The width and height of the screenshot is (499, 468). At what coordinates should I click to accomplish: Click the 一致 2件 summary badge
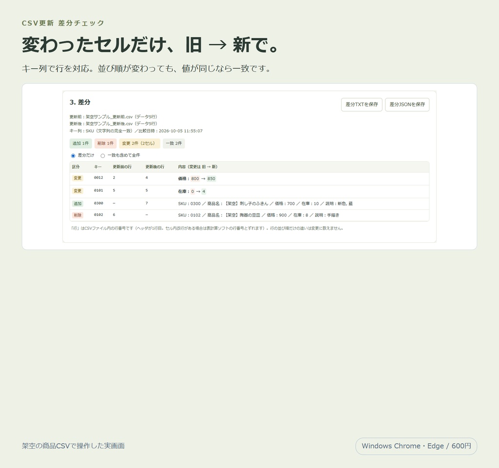pyautogui.click(x=174, y=143)
